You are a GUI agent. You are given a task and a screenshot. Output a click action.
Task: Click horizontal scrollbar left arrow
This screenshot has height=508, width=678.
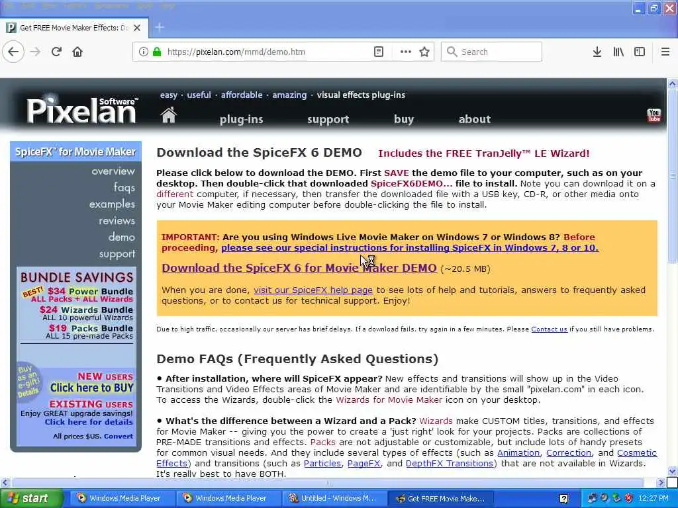[5, 482]
